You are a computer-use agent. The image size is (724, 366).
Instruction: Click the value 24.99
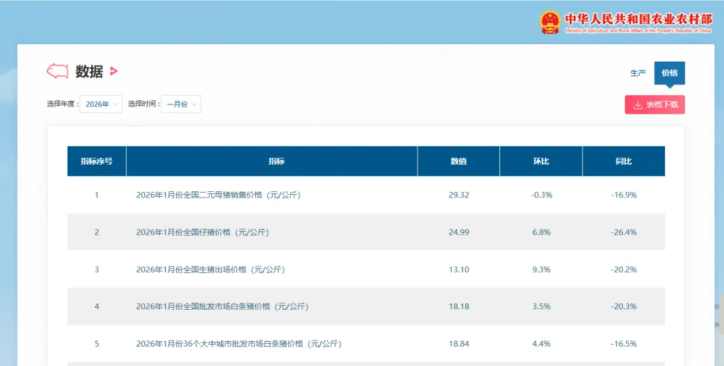click(x=459, y=232)
